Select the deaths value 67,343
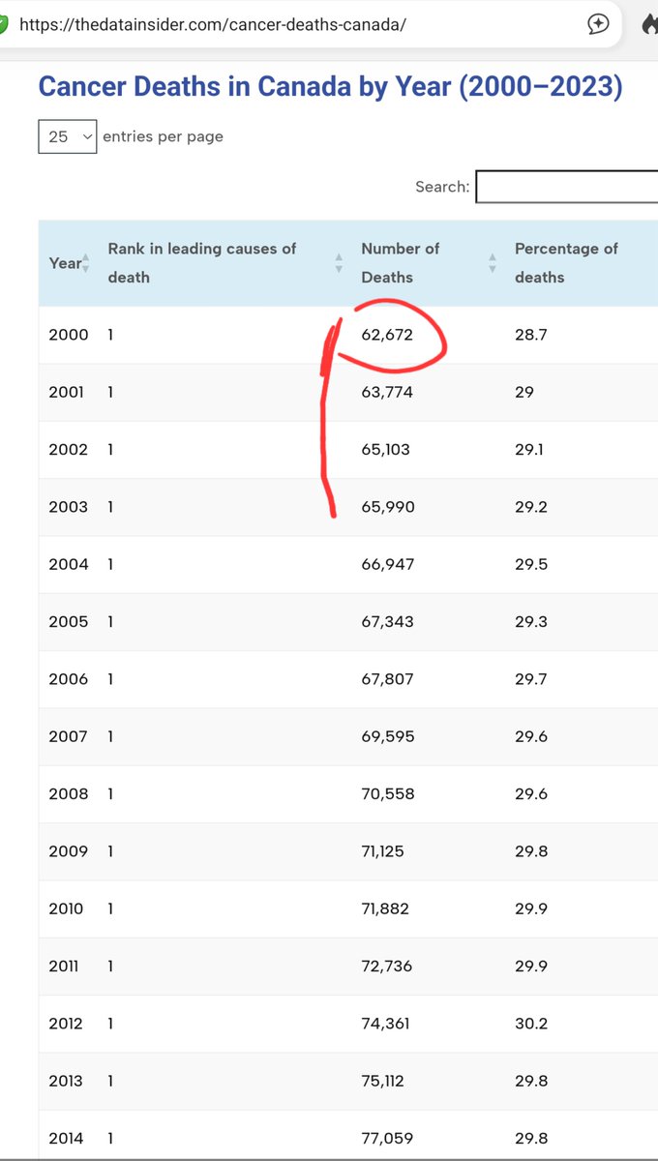This screenshot has height=1161, width=658. click(387, 622)
